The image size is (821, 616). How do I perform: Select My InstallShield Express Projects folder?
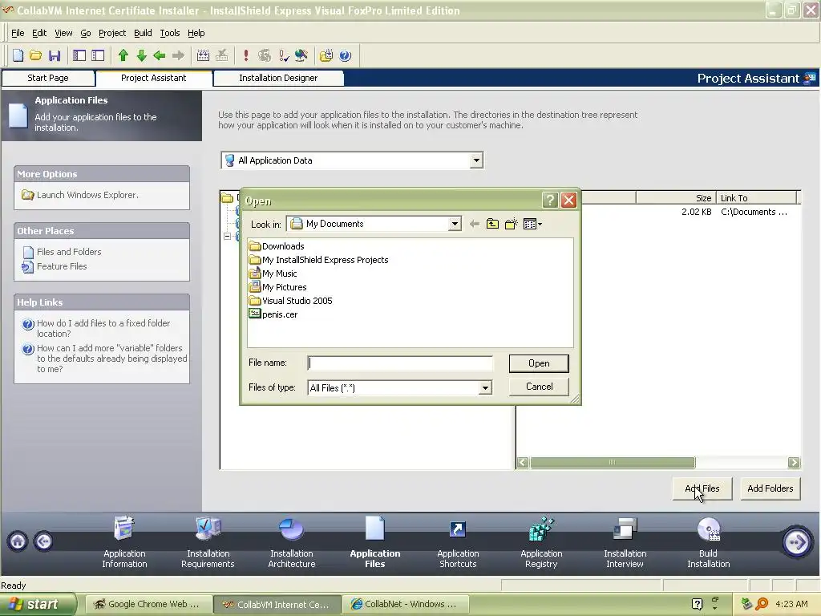point(319,260)
